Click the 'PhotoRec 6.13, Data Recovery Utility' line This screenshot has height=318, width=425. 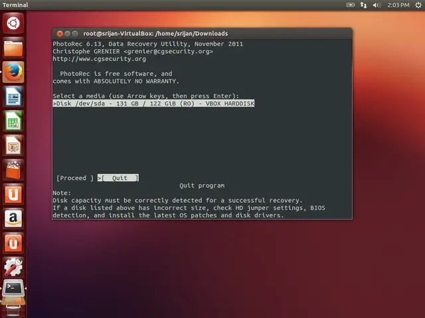tap(147, 44)
